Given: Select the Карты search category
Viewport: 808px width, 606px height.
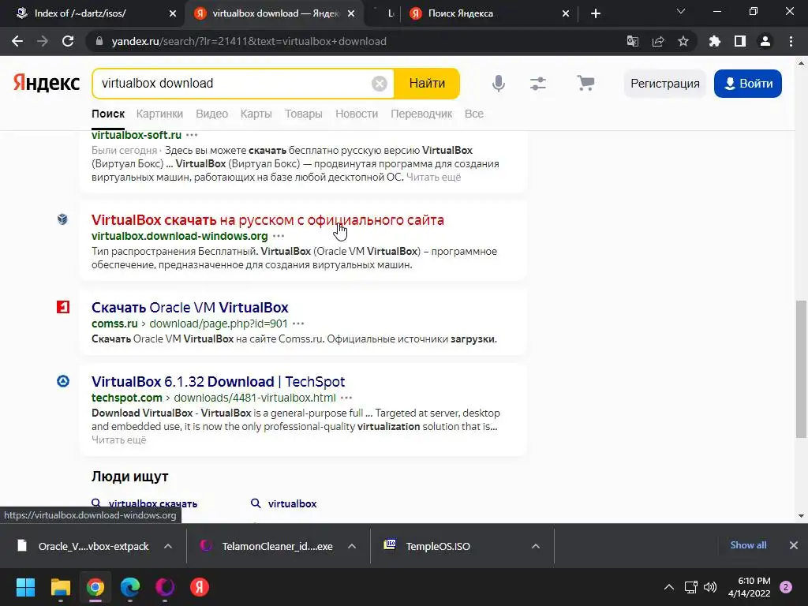Looking at the screenshot, I should [x=256, y=114].
